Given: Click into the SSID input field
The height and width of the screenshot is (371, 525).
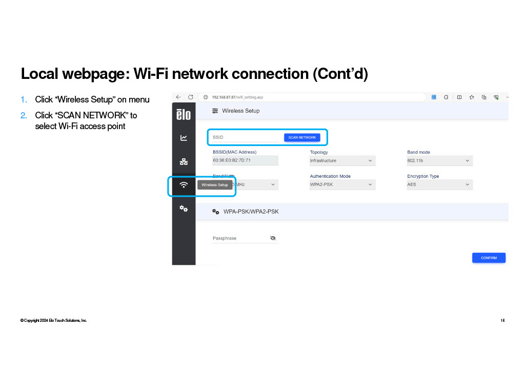Looking at the screenshot, I should click(x=246, y=137).
